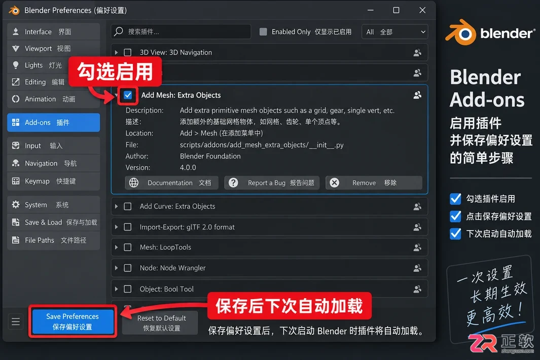
Task: Click the File Paths document icon
Action: 16,240
